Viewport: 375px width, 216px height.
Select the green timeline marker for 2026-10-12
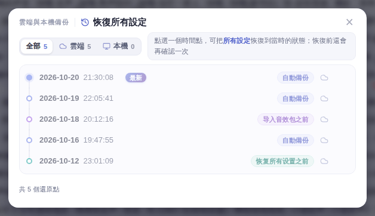point(29,161)
